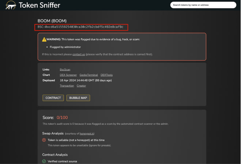Click the BOOM (BOOM) token heading
Viewport: 241px width, 164px height.
pos(52,21)
